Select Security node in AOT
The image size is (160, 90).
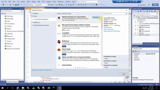[x=9, y=41]
